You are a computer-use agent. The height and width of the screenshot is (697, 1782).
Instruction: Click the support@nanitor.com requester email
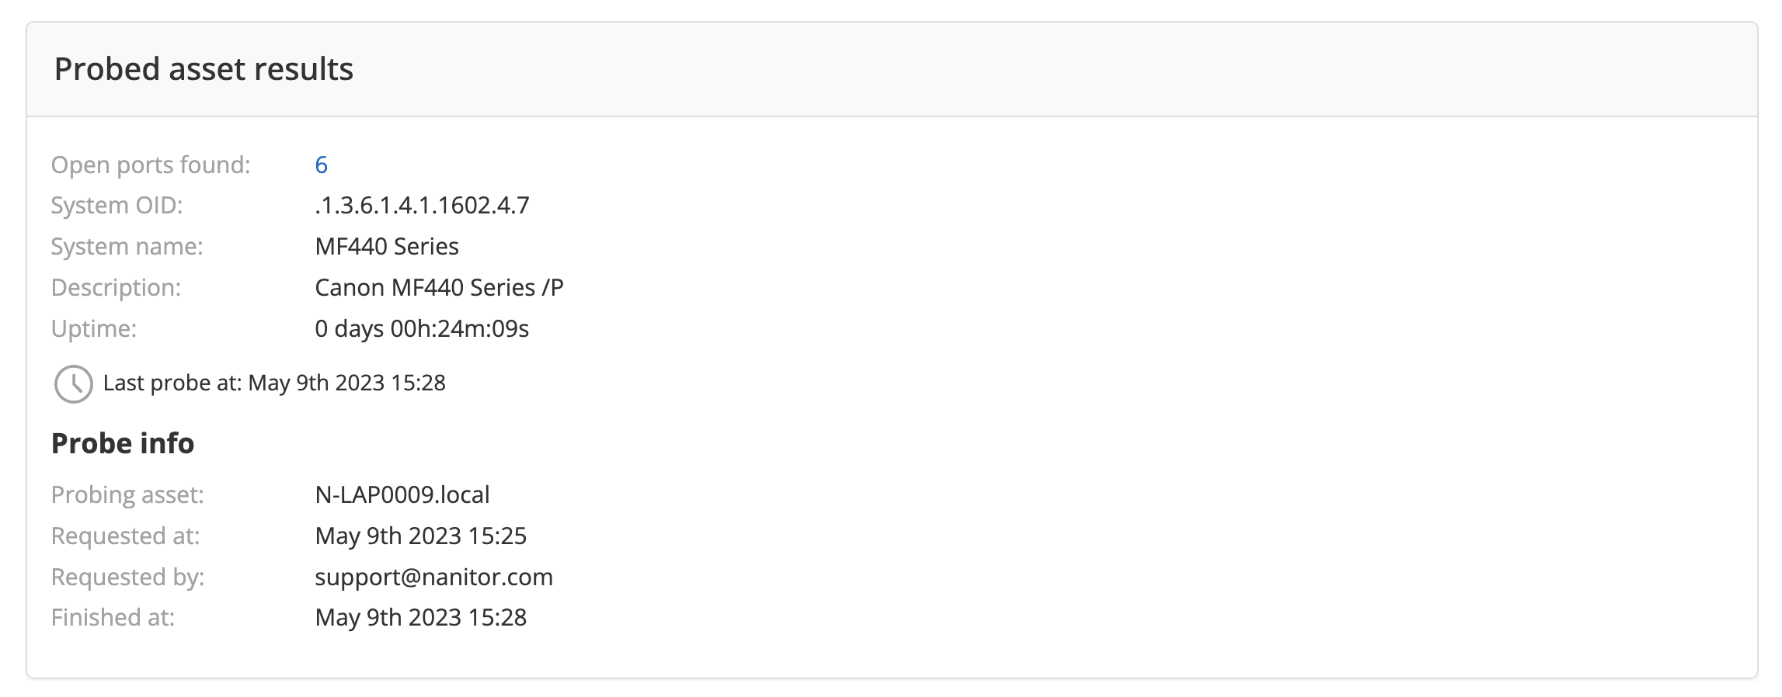[433, 577]
